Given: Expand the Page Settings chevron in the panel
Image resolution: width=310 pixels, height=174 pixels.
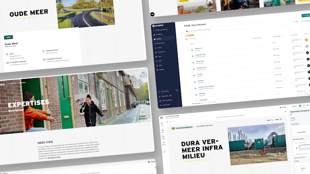Looking at the screenshot, I should 296,133.
